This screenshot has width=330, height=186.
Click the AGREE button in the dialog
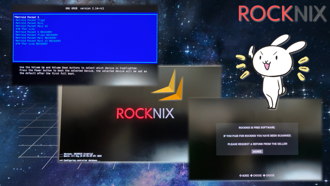[x=257, y=152]
